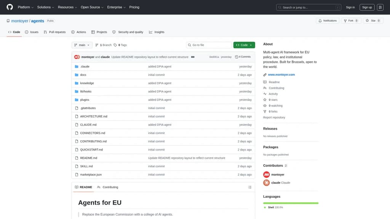Open QUICKSTART.md file

(91, 150)
